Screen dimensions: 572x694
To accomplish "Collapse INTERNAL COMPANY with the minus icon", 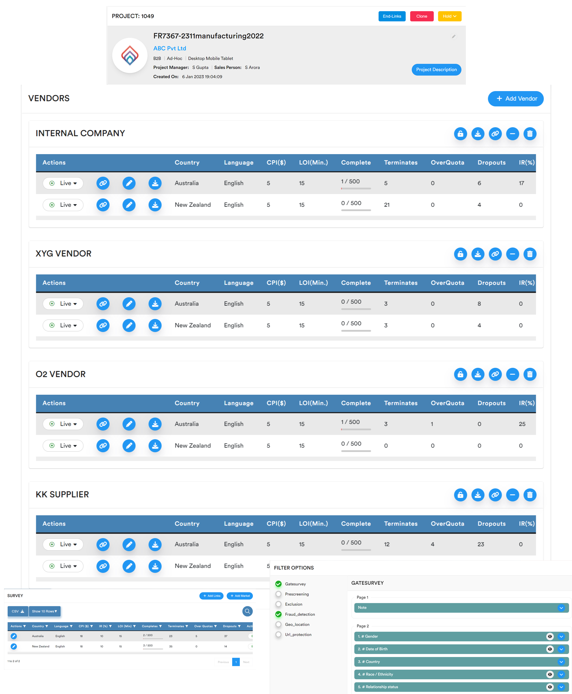I will coord(512,134).
